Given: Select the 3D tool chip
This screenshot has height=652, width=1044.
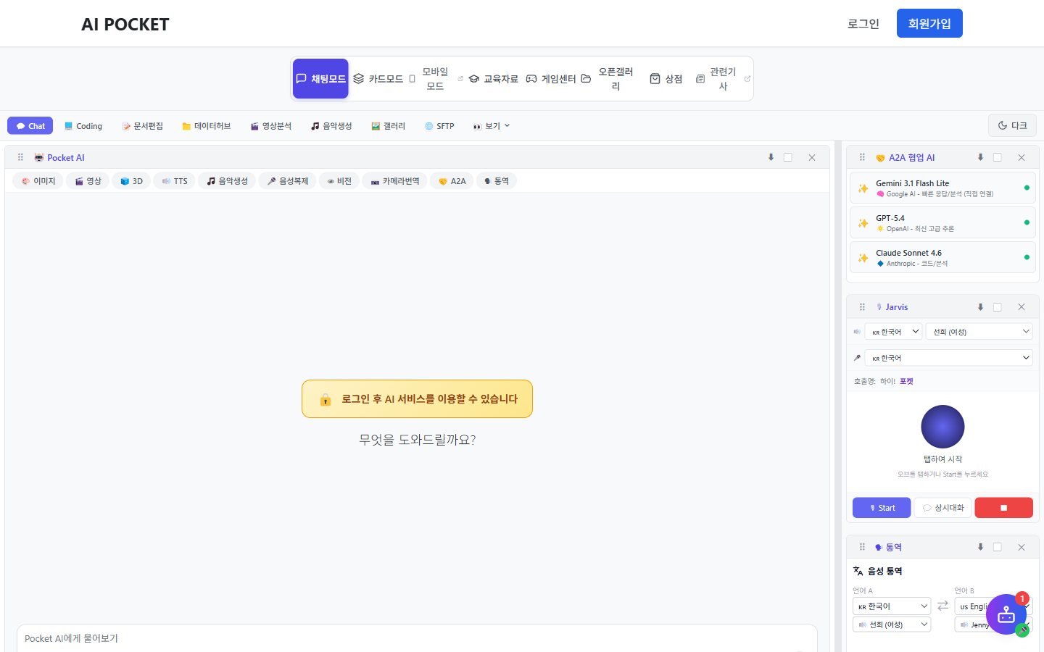Looking at the screenshot, I should [x=131, y=181].
